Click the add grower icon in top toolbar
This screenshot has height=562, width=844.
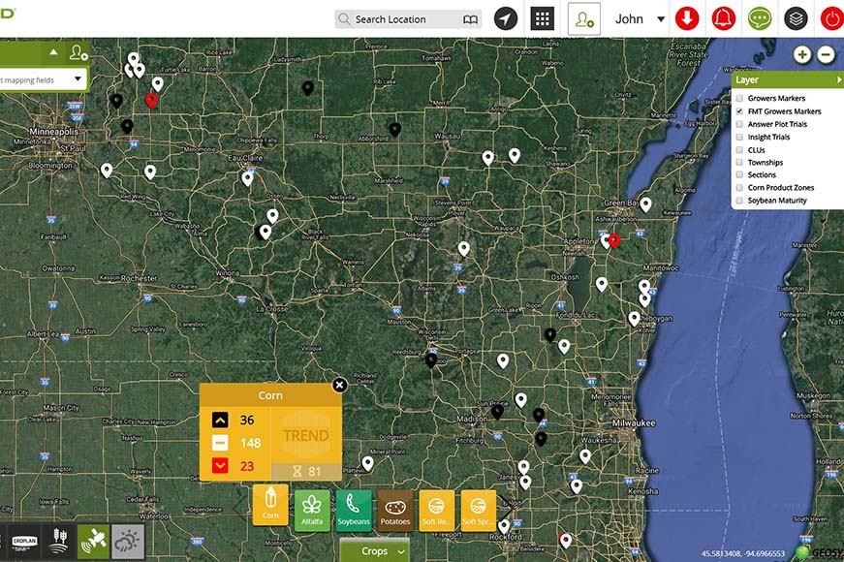tap(583, 18)
